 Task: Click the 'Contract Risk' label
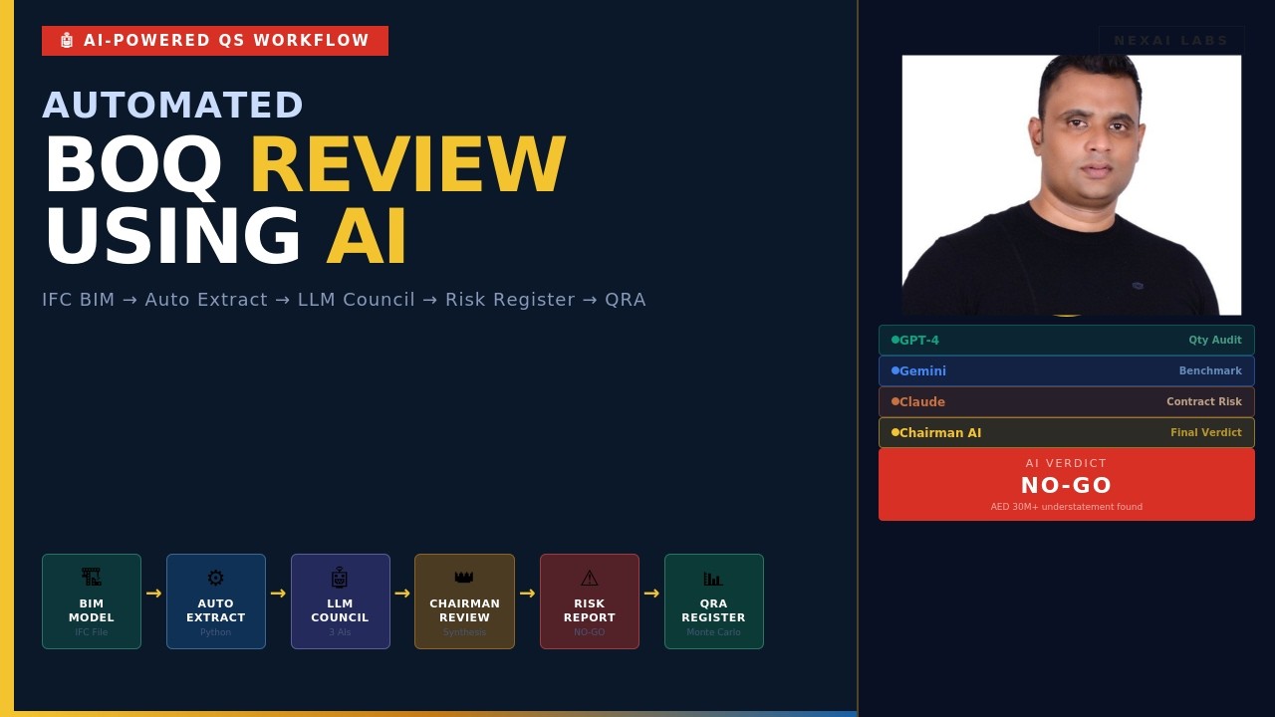(1204, 402)
